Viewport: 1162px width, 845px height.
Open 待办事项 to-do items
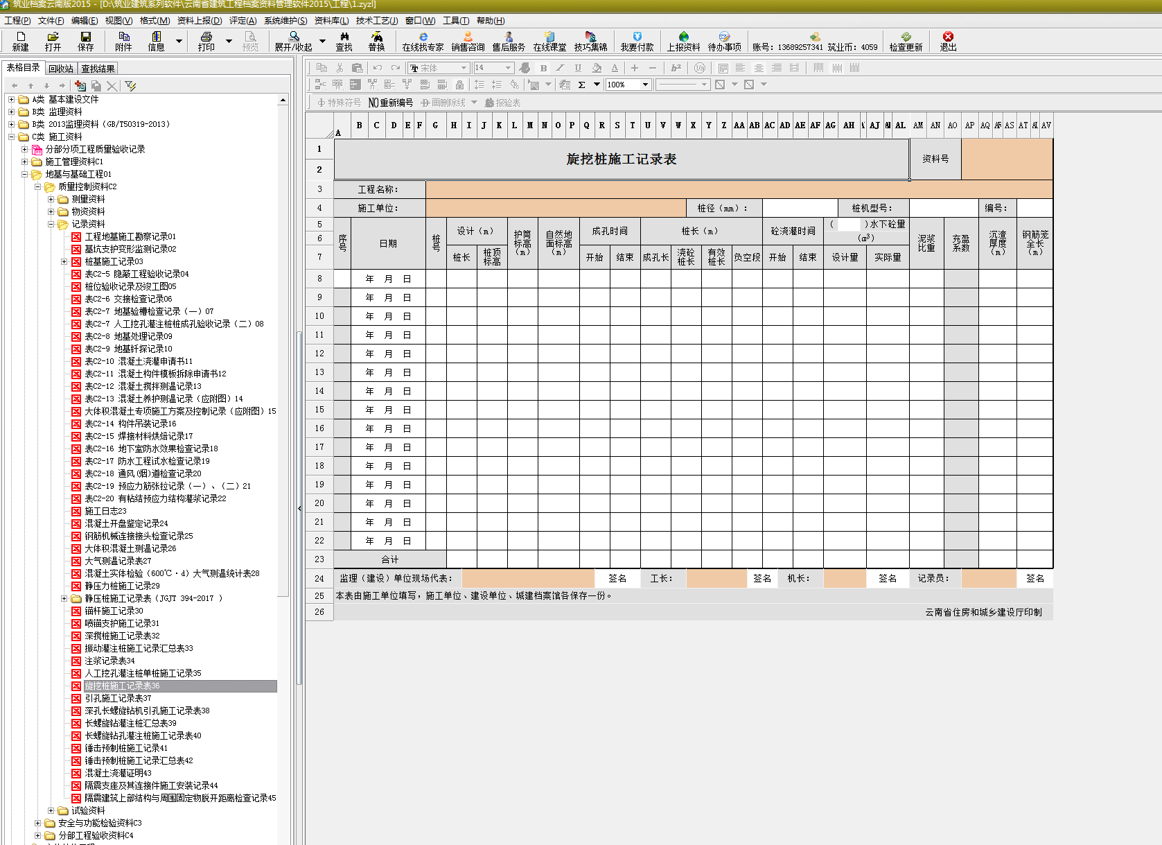724,41
